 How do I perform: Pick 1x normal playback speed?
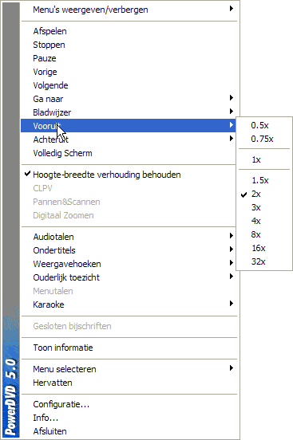pos(264,159)
